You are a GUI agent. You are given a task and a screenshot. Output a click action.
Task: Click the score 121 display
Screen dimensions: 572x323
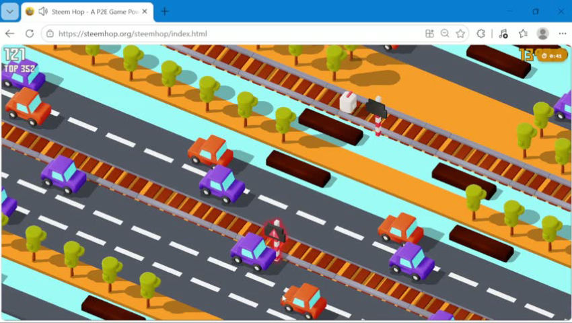pyautogui.click(x=15, y=55)
